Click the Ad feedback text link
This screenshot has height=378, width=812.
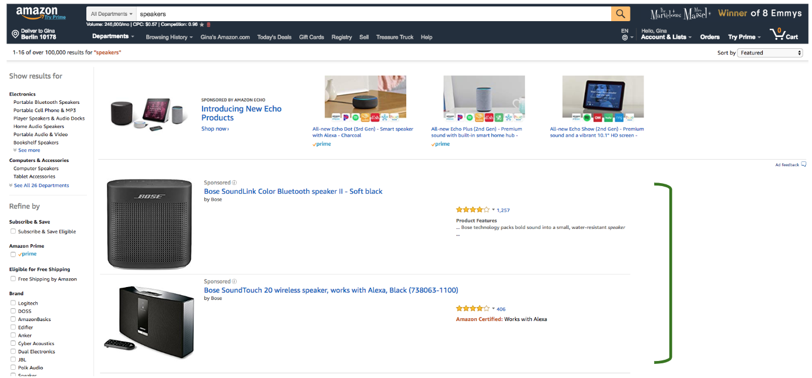pos(787,165)
